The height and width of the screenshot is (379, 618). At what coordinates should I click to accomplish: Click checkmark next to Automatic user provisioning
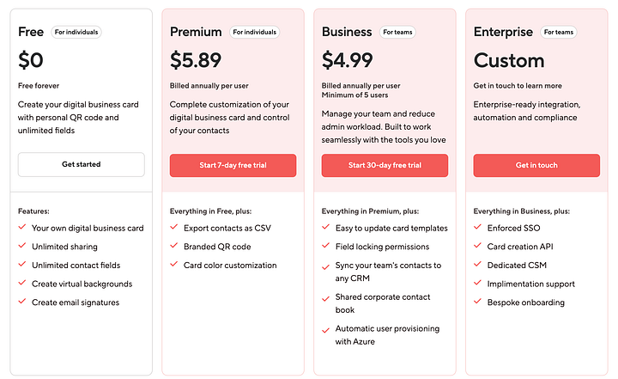coord(325,330)
